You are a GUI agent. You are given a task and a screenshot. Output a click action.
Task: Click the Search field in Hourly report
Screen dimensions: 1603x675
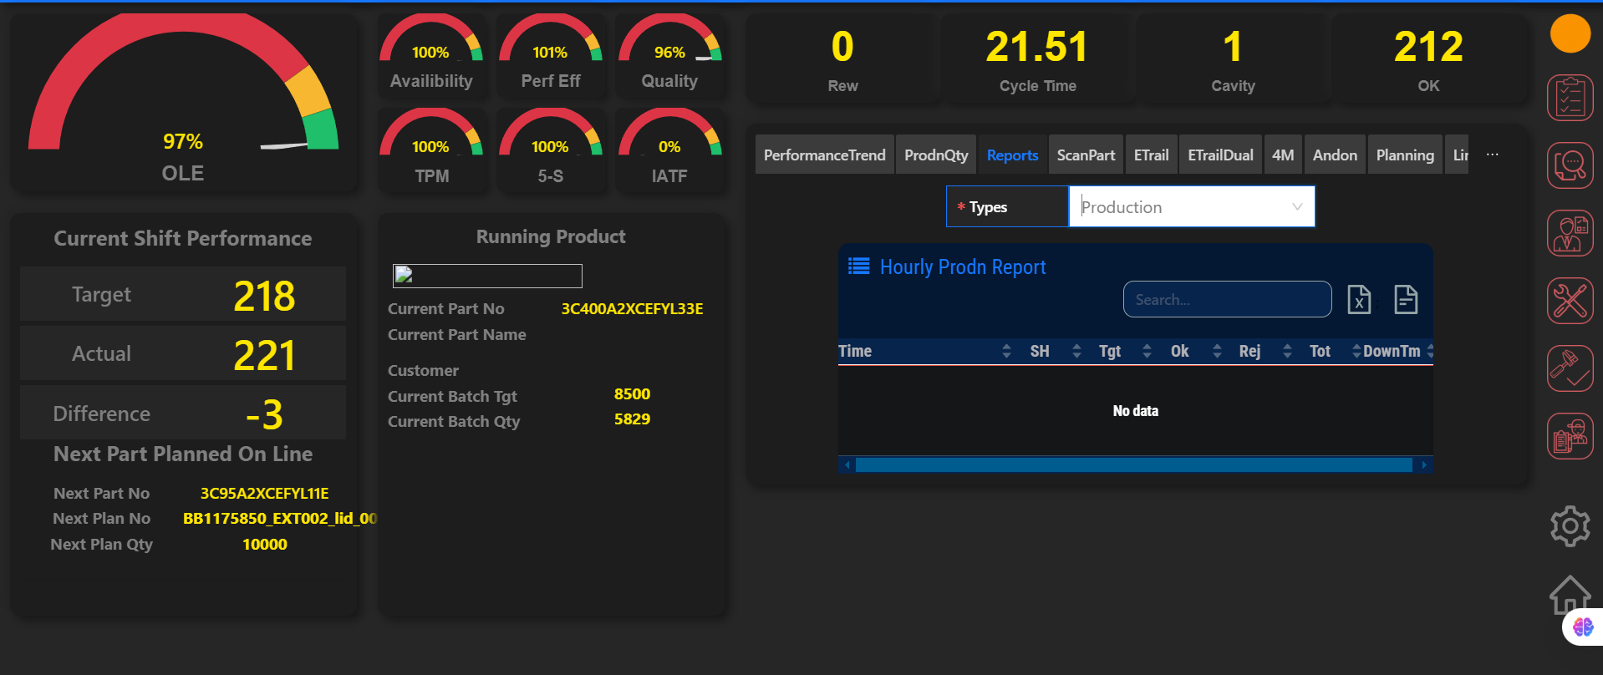[x=1226, y=300]
